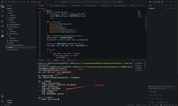The image size is (178, 106).
Task: Refresh the chat sessions list
Action: (167, 8)
